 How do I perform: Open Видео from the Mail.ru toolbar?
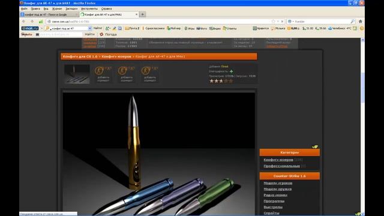coord(215,28)
